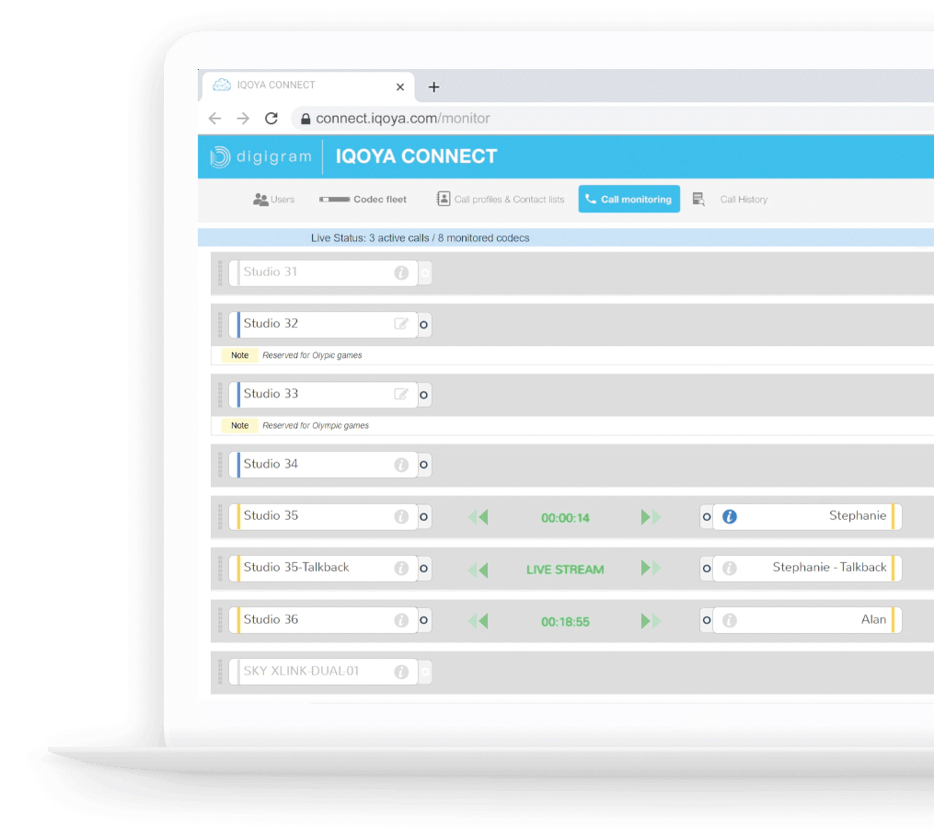The height and width of the screenshot is (840, 934).
Task: Click the edit note icon on Studio 32
Action: (401, 324)
